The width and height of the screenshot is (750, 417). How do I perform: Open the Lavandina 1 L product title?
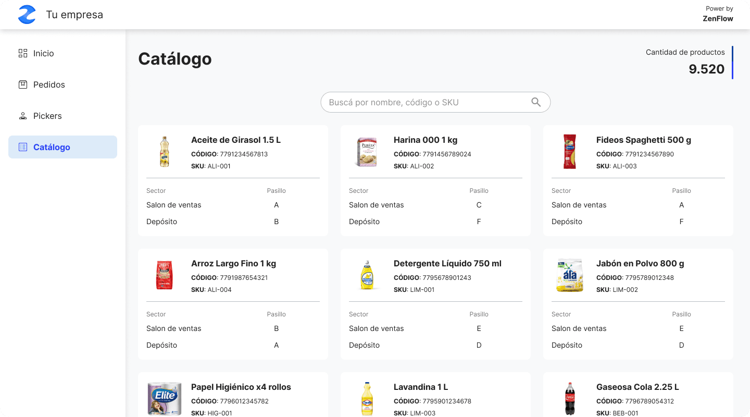pos(421,387)
